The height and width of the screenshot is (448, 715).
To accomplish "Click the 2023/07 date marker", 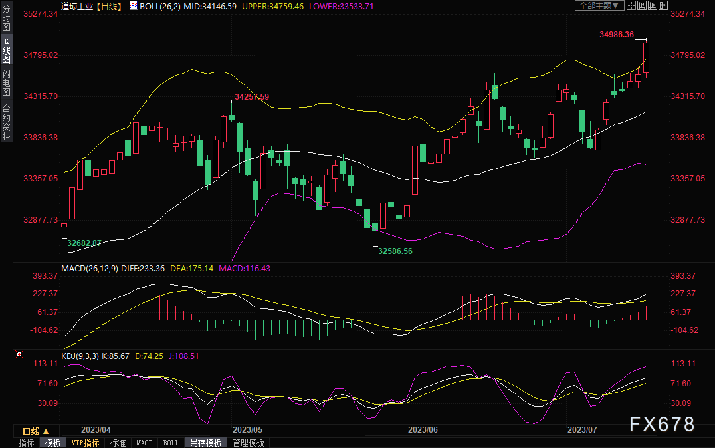I will pos(582,430).
